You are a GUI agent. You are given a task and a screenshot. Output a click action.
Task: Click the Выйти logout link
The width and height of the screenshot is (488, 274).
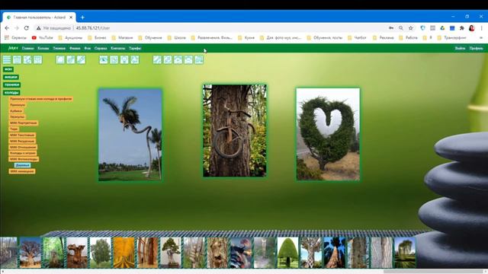(460, 49)
